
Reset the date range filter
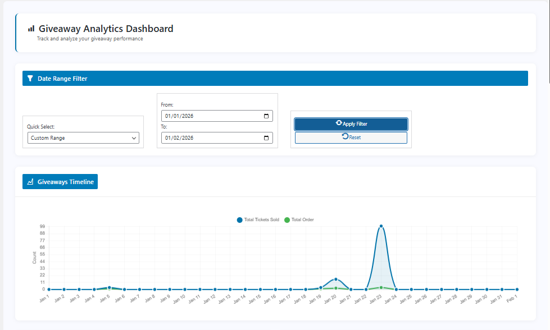coord(351,137)
